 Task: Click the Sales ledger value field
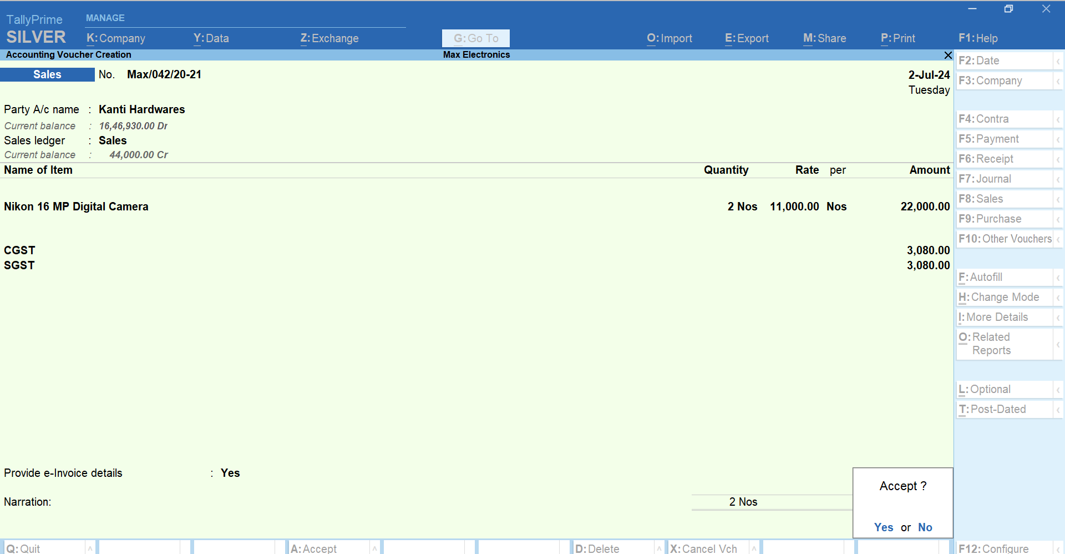click(113, 141)
